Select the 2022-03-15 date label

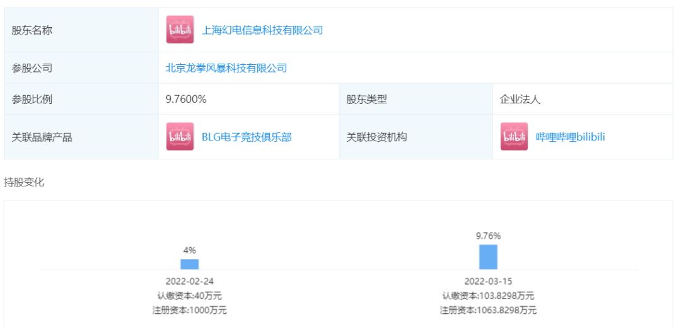(488, 282)
